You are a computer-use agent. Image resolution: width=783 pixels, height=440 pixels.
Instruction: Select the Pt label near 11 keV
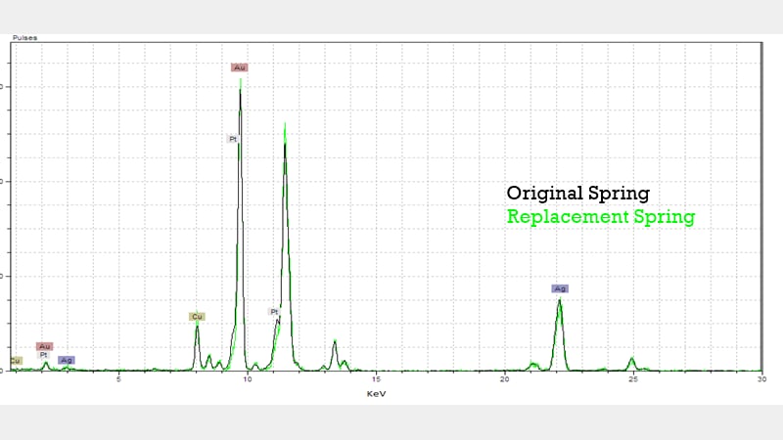[274, 311]
